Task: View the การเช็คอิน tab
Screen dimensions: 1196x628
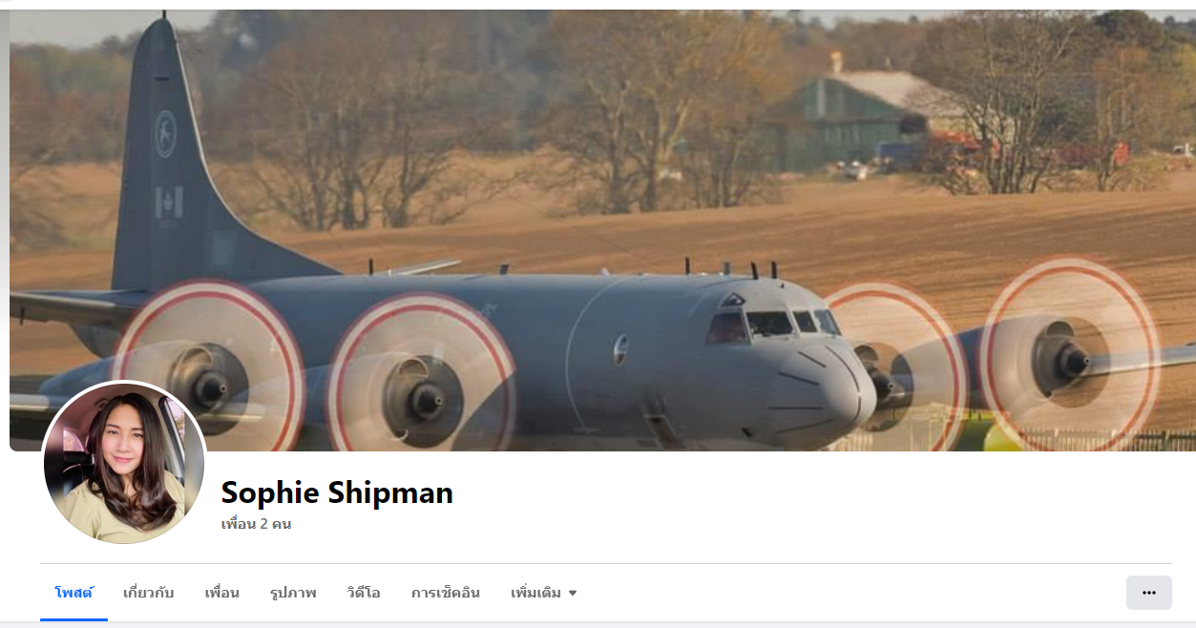Action: 446,593
